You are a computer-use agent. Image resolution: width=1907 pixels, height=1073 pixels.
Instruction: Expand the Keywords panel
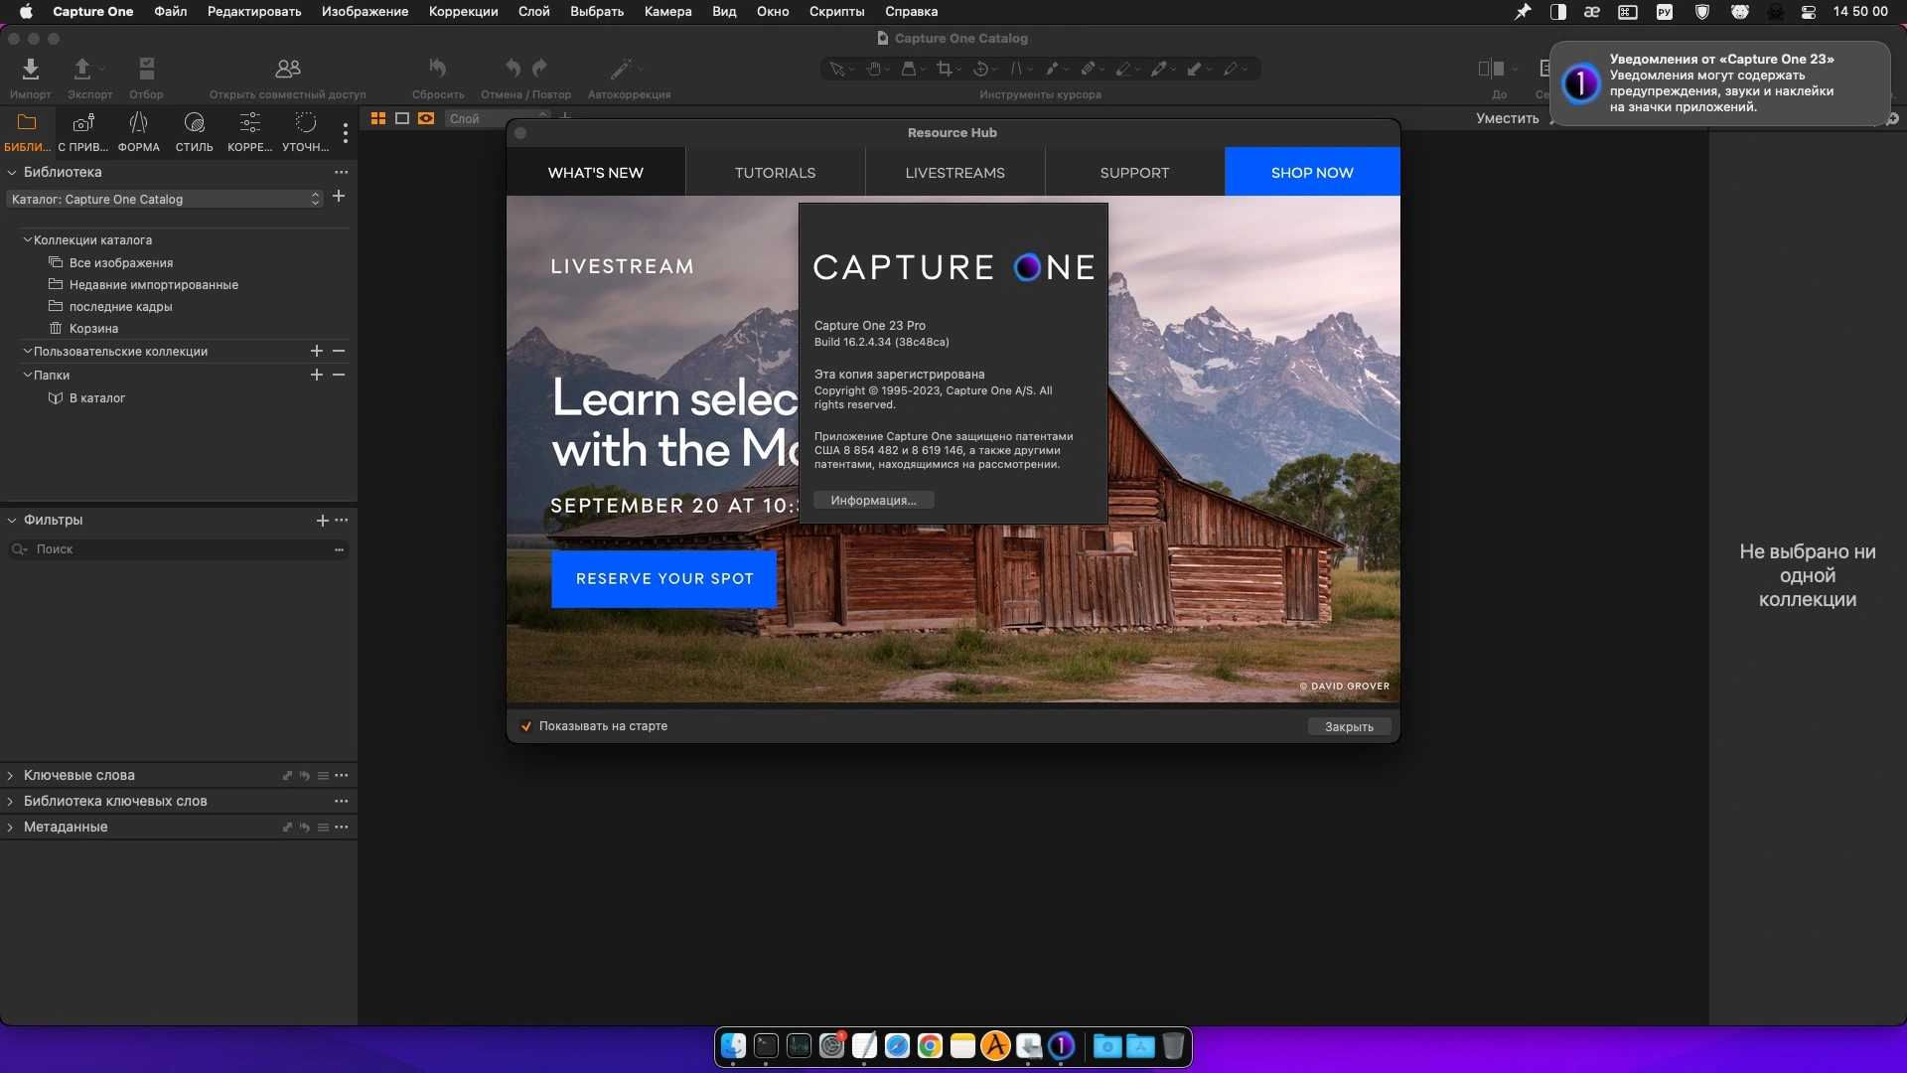11,776
